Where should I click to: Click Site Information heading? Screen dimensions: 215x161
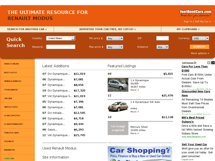pyautogui.click(x=56, y=157)
